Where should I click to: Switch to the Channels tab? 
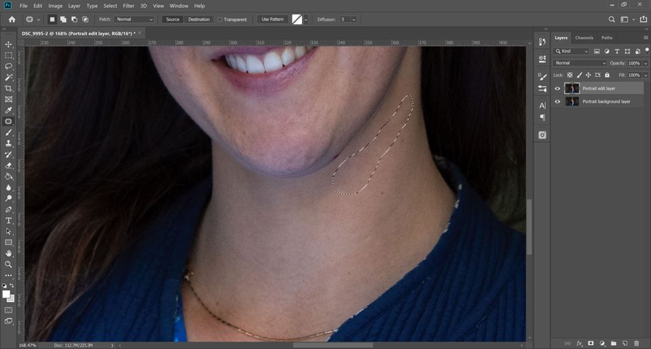584,38
